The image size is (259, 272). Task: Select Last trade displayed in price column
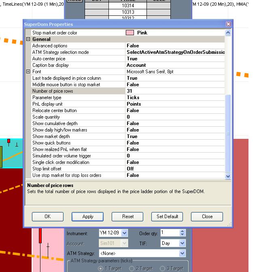[x=128, y=78]
